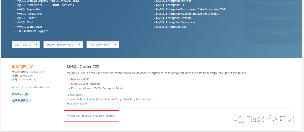Screen dimensions: 304x132
Task: Open MySQL Community (GPL) Downloads link
Action: click(91, 115)
